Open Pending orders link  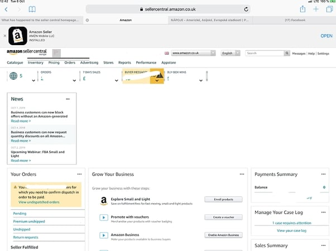click(x=20, y=214)
